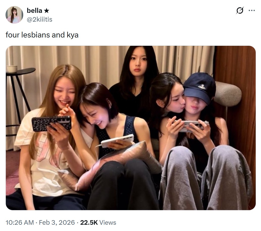Click the leopard-print phone case in photo
Viewport: 261px width, 231px height.
click(x=51, y=124)
